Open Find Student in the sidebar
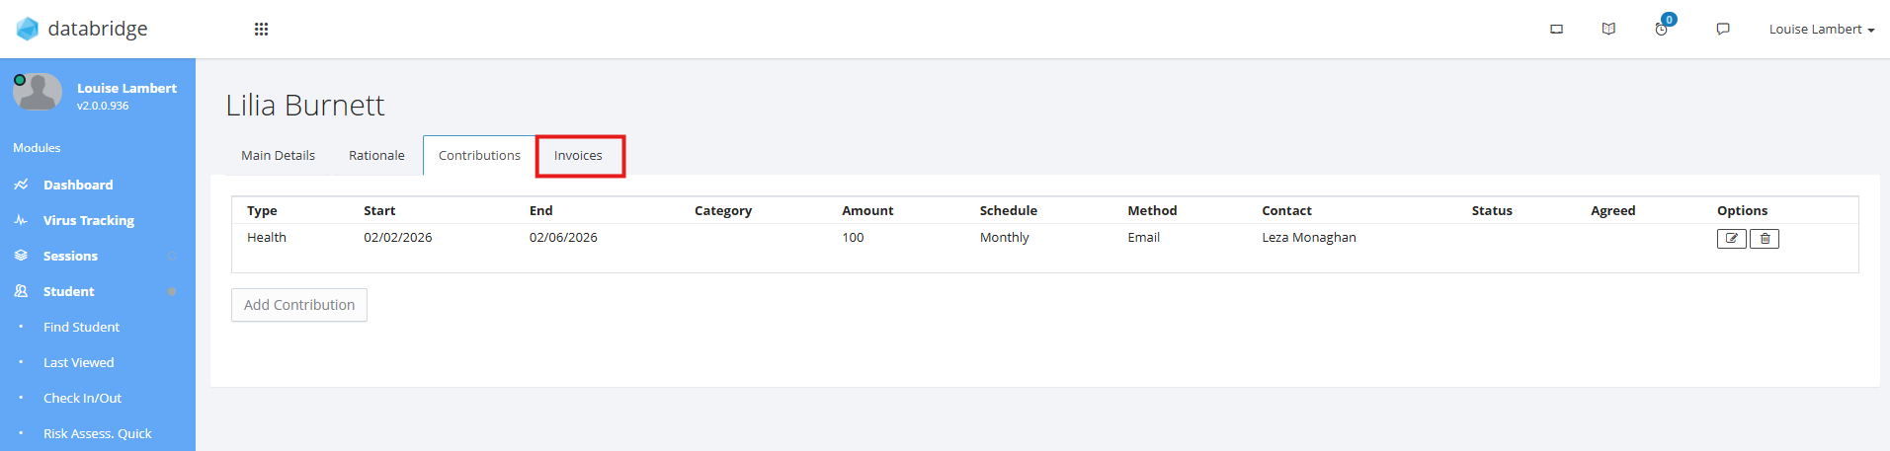1890x451 pixels. [x=81, y=328]
